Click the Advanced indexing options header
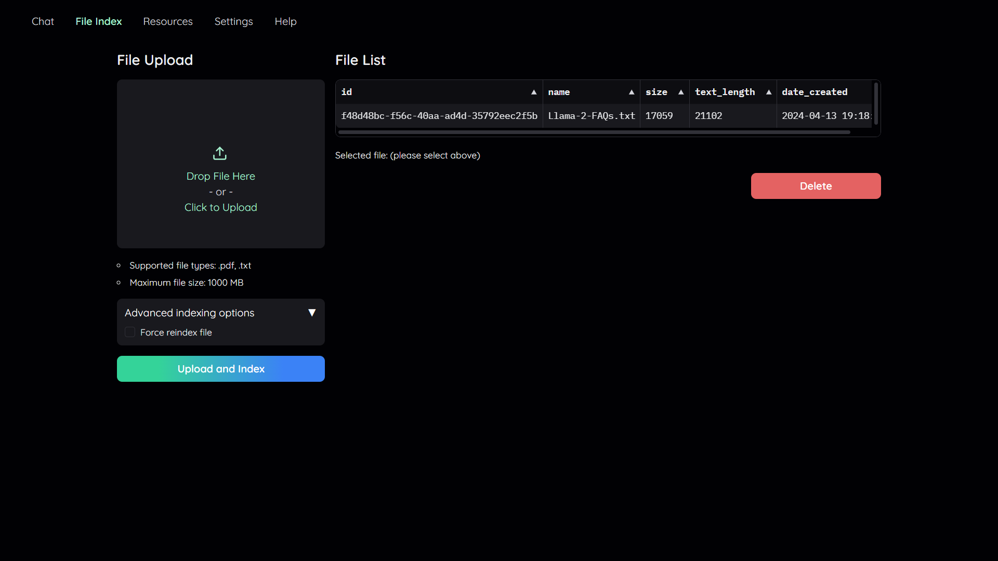 click(x=190, y=313)
